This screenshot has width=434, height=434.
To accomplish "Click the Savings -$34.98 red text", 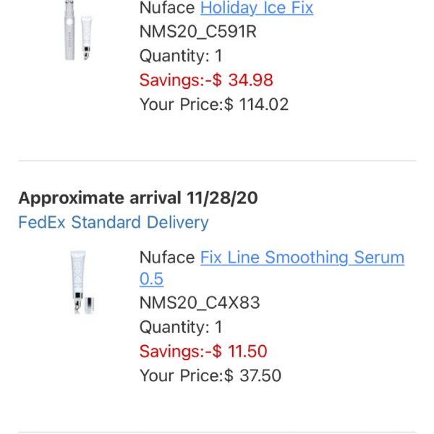I will (206, 80).
